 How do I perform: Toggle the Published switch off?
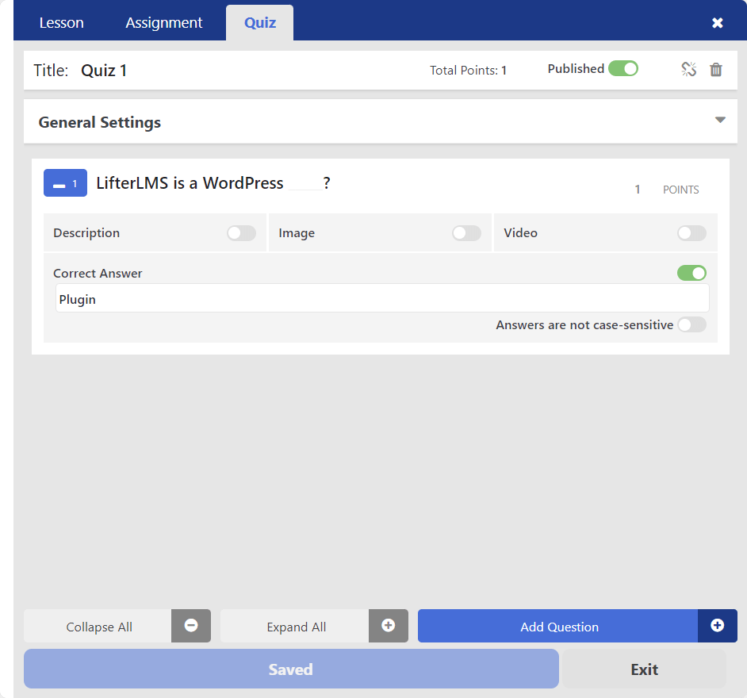(623, 69)
